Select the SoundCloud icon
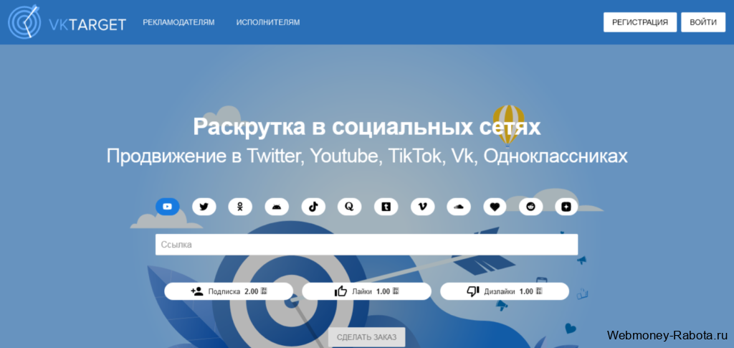The height and width of the screenshot is (348, 734). point(458,207)
